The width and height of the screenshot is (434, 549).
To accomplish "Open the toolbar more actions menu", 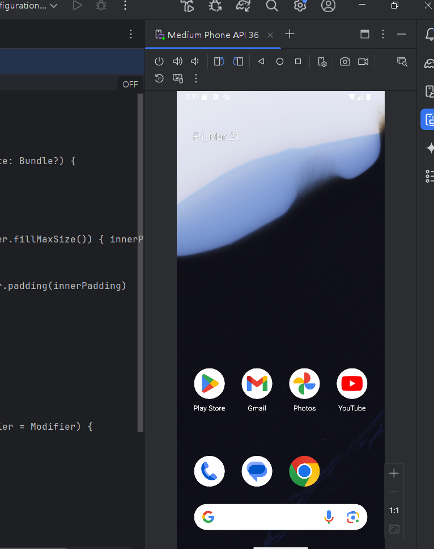I will tap(125, 5).
